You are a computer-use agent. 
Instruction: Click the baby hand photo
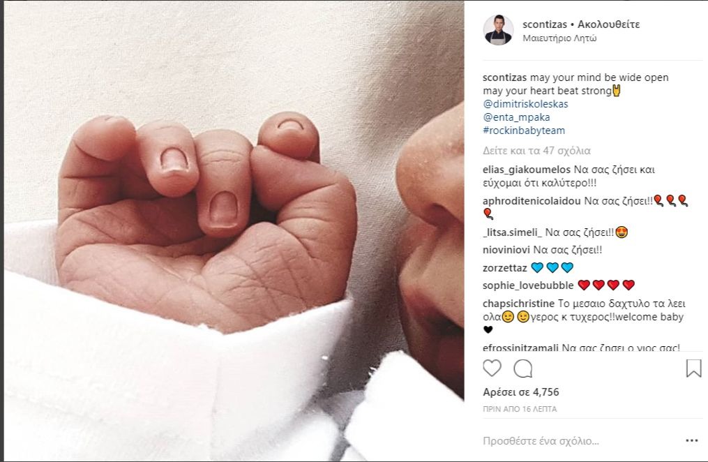(x=234, y=231)
